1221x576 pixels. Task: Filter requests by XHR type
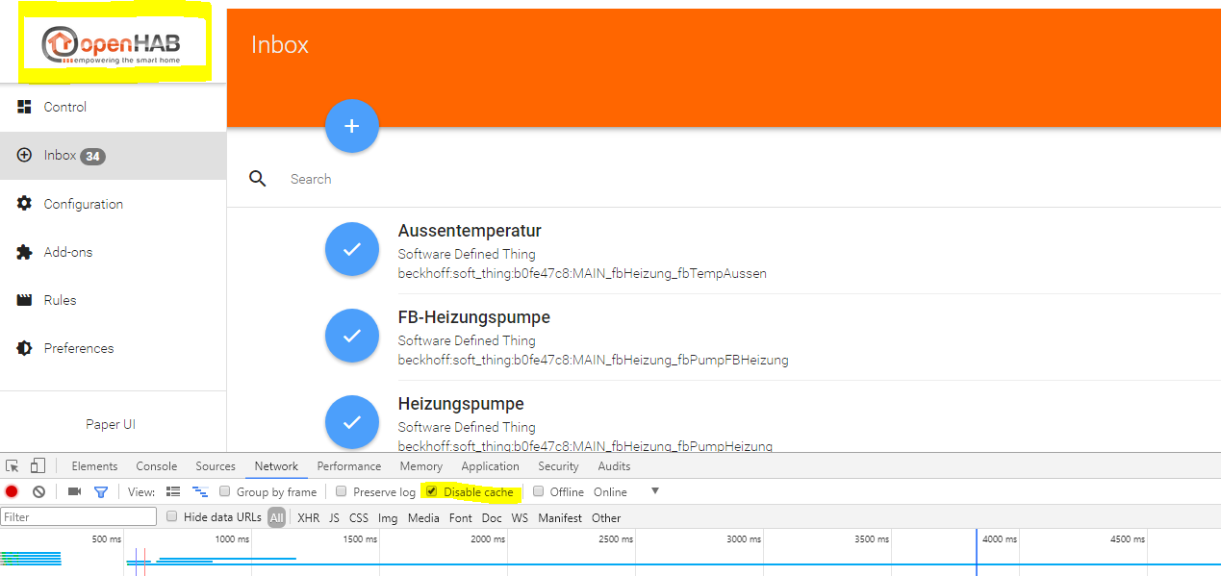[308, 516]
